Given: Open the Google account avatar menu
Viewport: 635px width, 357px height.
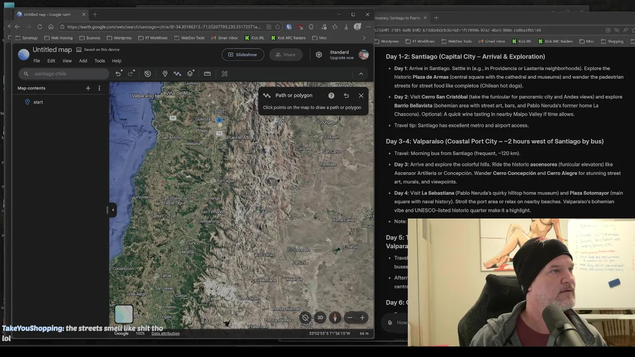Looking at the screenshot, I should point(364,55).
